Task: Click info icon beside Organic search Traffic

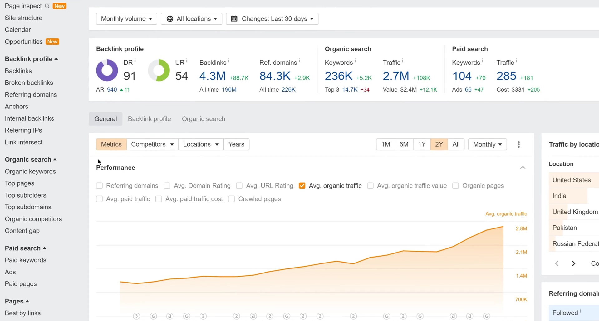Action: pos(403,60)
